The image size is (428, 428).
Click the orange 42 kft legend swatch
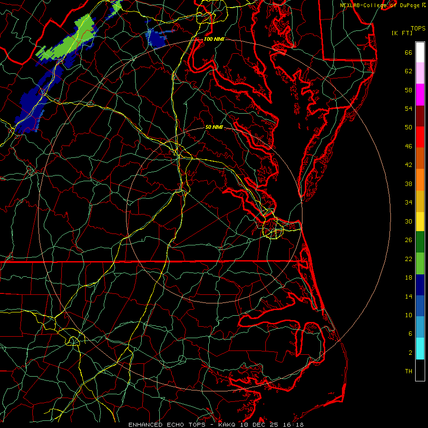click(420, 180)
